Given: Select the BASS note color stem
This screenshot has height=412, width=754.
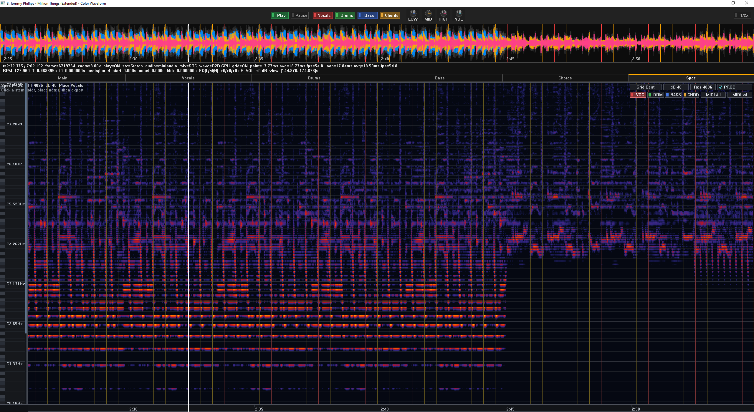Looking at the screenshot, I should [673, 95].
